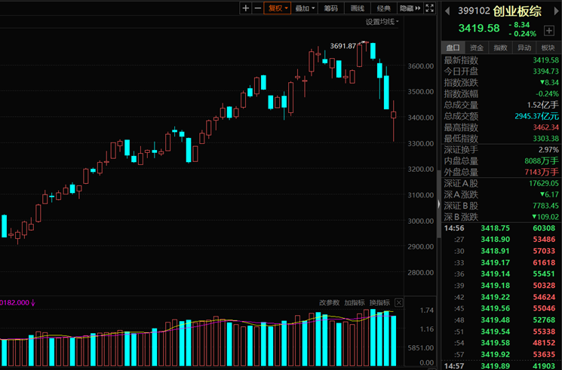Go to previous index with left arrow
The height and width of the screenshot is (370, 562).
click(x=447, y=11)
